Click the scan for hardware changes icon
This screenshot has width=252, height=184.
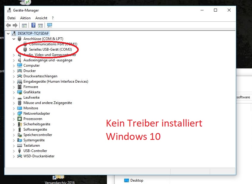[50, 25]
